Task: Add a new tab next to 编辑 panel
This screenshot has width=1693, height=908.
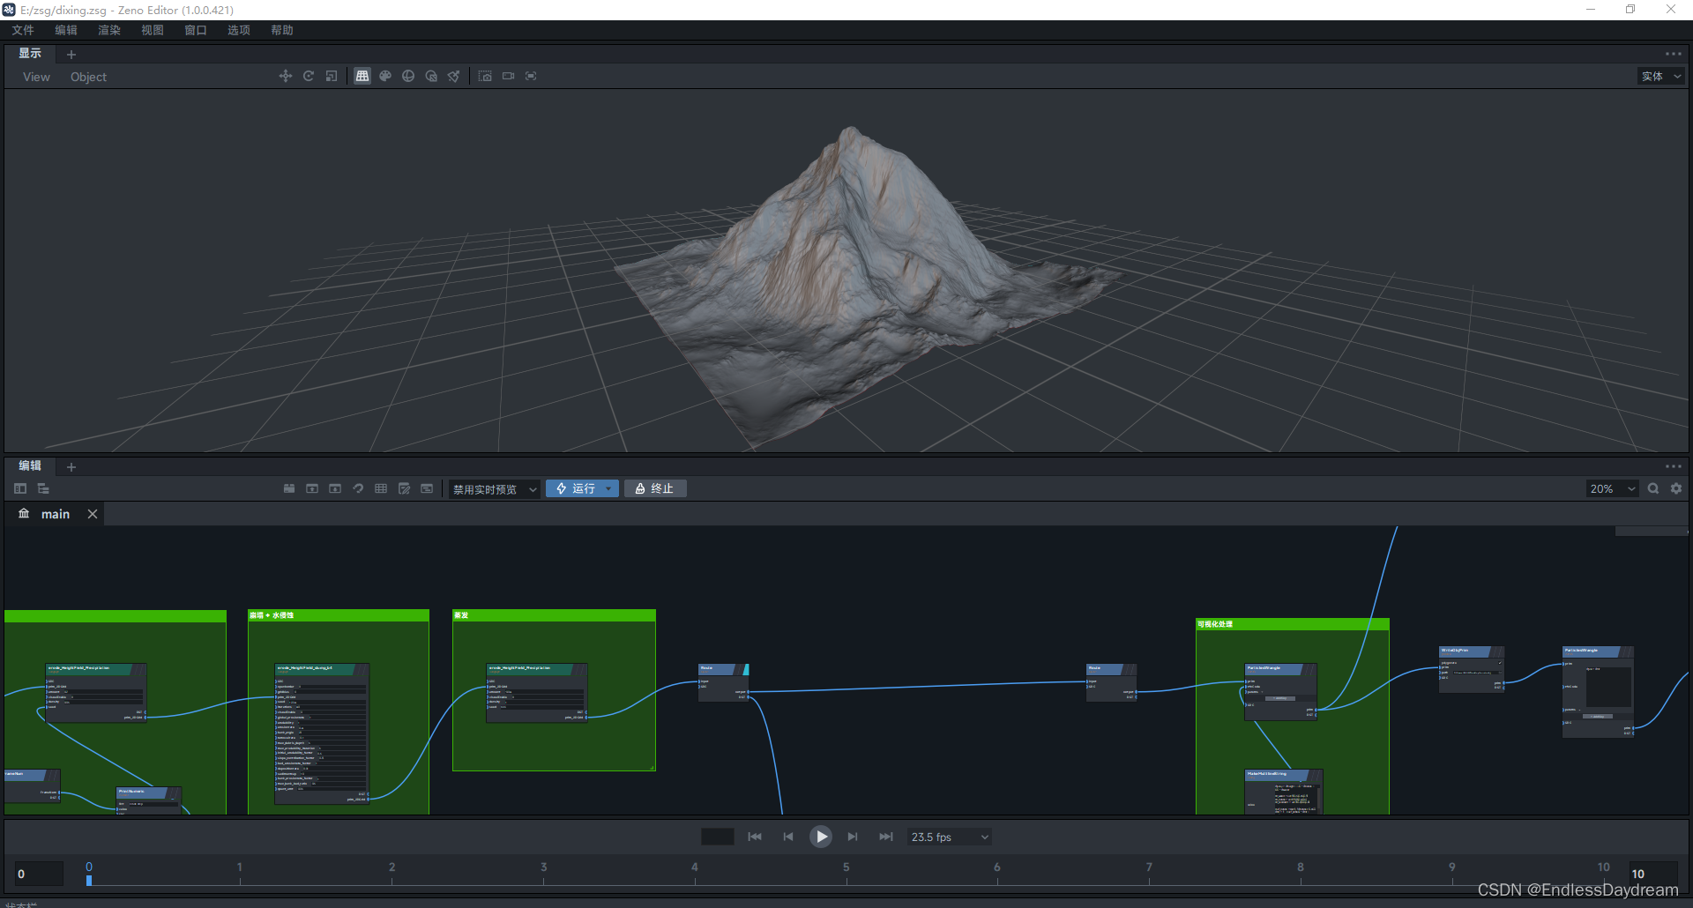Action: pos(71,467)
